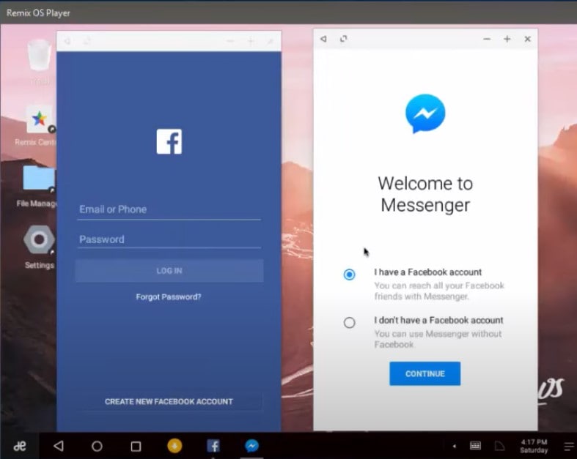Image resolution: width=577 pixels, height=459 pixels.
Task: Click the Facebook window back arrow
Action: pyautogui.click(x=67, y=41)
